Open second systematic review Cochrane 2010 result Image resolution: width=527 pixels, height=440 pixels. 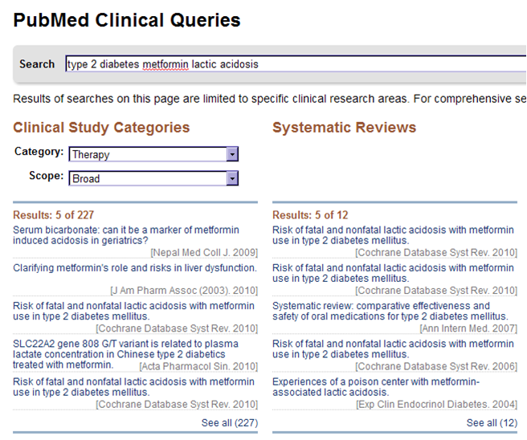point(393,273)
